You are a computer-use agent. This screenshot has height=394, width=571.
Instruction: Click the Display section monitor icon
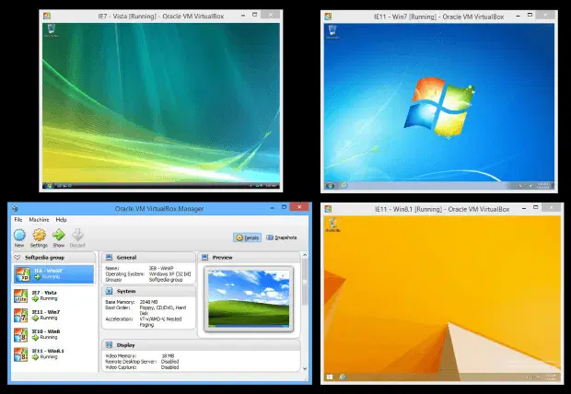(109, 345)
